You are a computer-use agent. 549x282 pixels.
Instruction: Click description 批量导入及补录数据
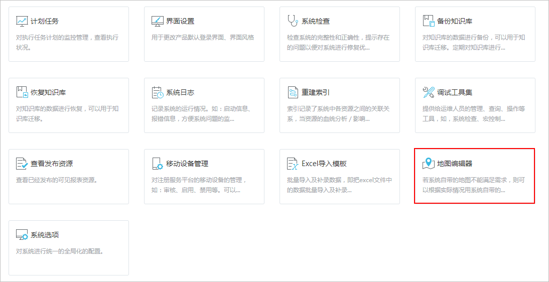(x=339, y=185)
